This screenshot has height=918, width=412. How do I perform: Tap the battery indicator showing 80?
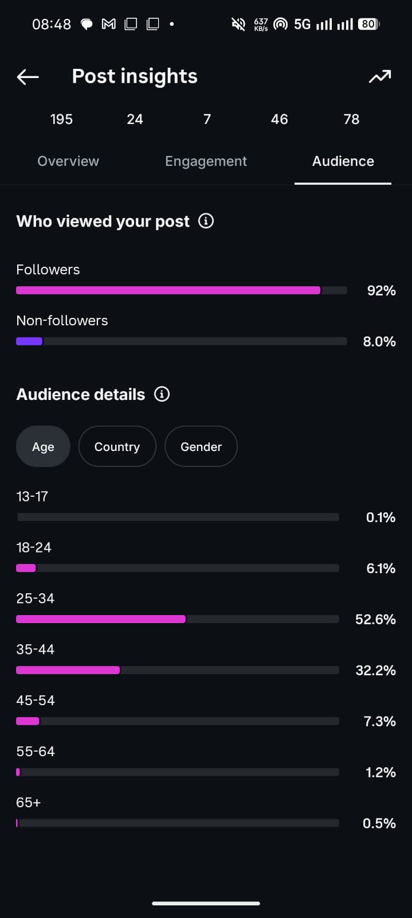tap(368, 24)
